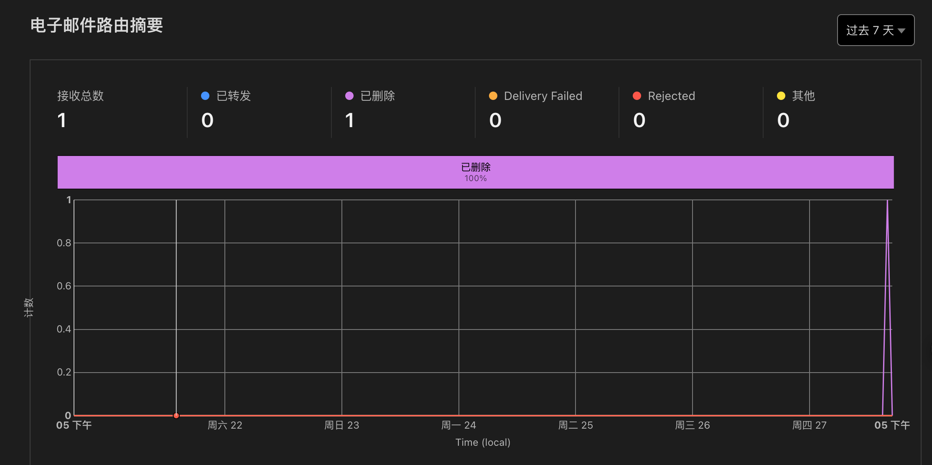Select the Delivery Failed legend label
The image size is (932, 465).
pyautogui.click(x=543, y=96)
